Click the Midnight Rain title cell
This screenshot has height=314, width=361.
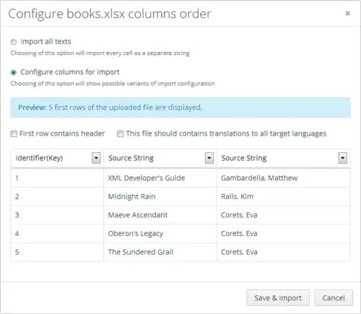pyautogui.click(x=160, y=196)
